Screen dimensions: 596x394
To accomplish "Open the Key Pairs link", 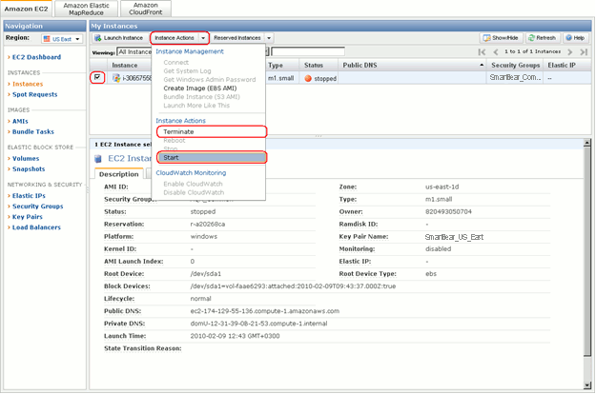I will click(x=28, y=217).
